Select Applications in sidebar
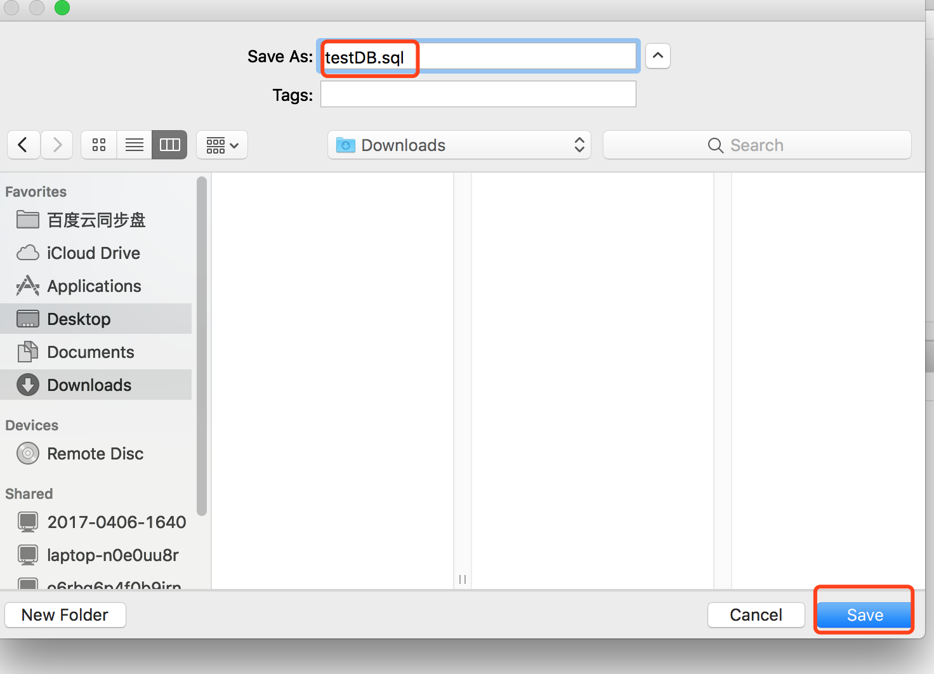 coord(96,286)
